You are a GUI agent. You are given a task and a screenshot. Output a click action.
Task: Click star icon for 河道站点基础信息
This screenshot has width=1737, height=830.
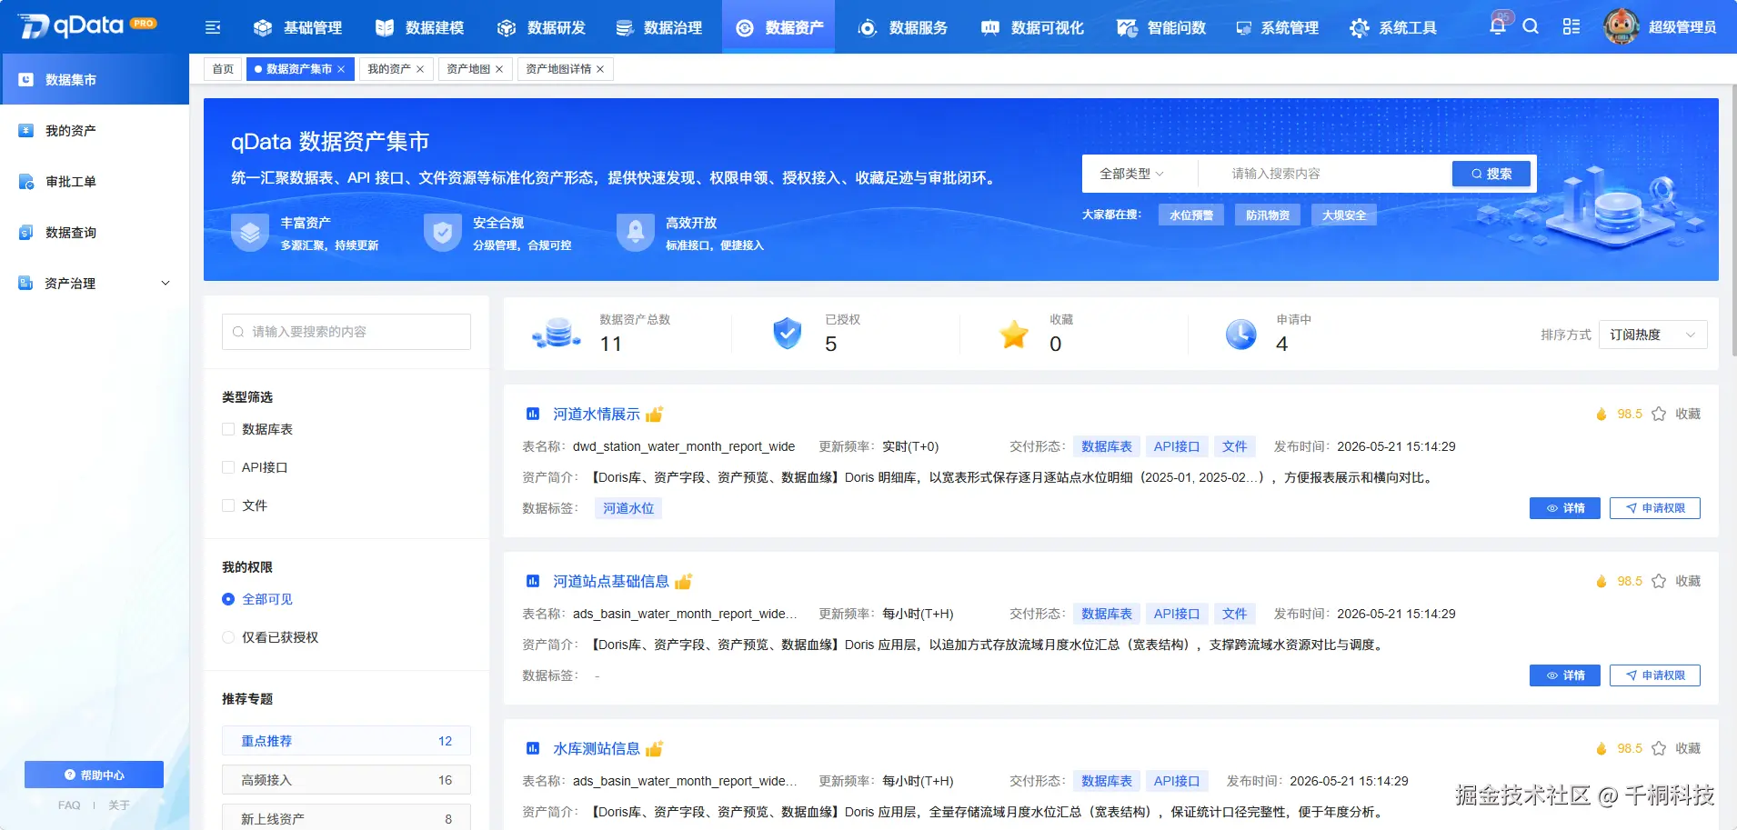pos(1659,581)
